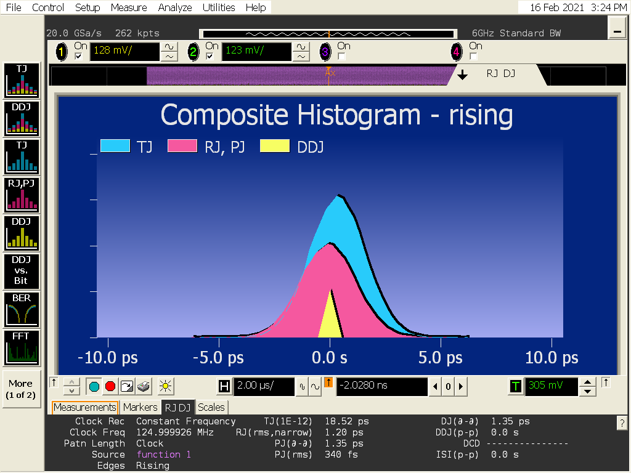
Task: Zoom in horizontal scale narrow-wave button
Action: click(x=302, y=387)
